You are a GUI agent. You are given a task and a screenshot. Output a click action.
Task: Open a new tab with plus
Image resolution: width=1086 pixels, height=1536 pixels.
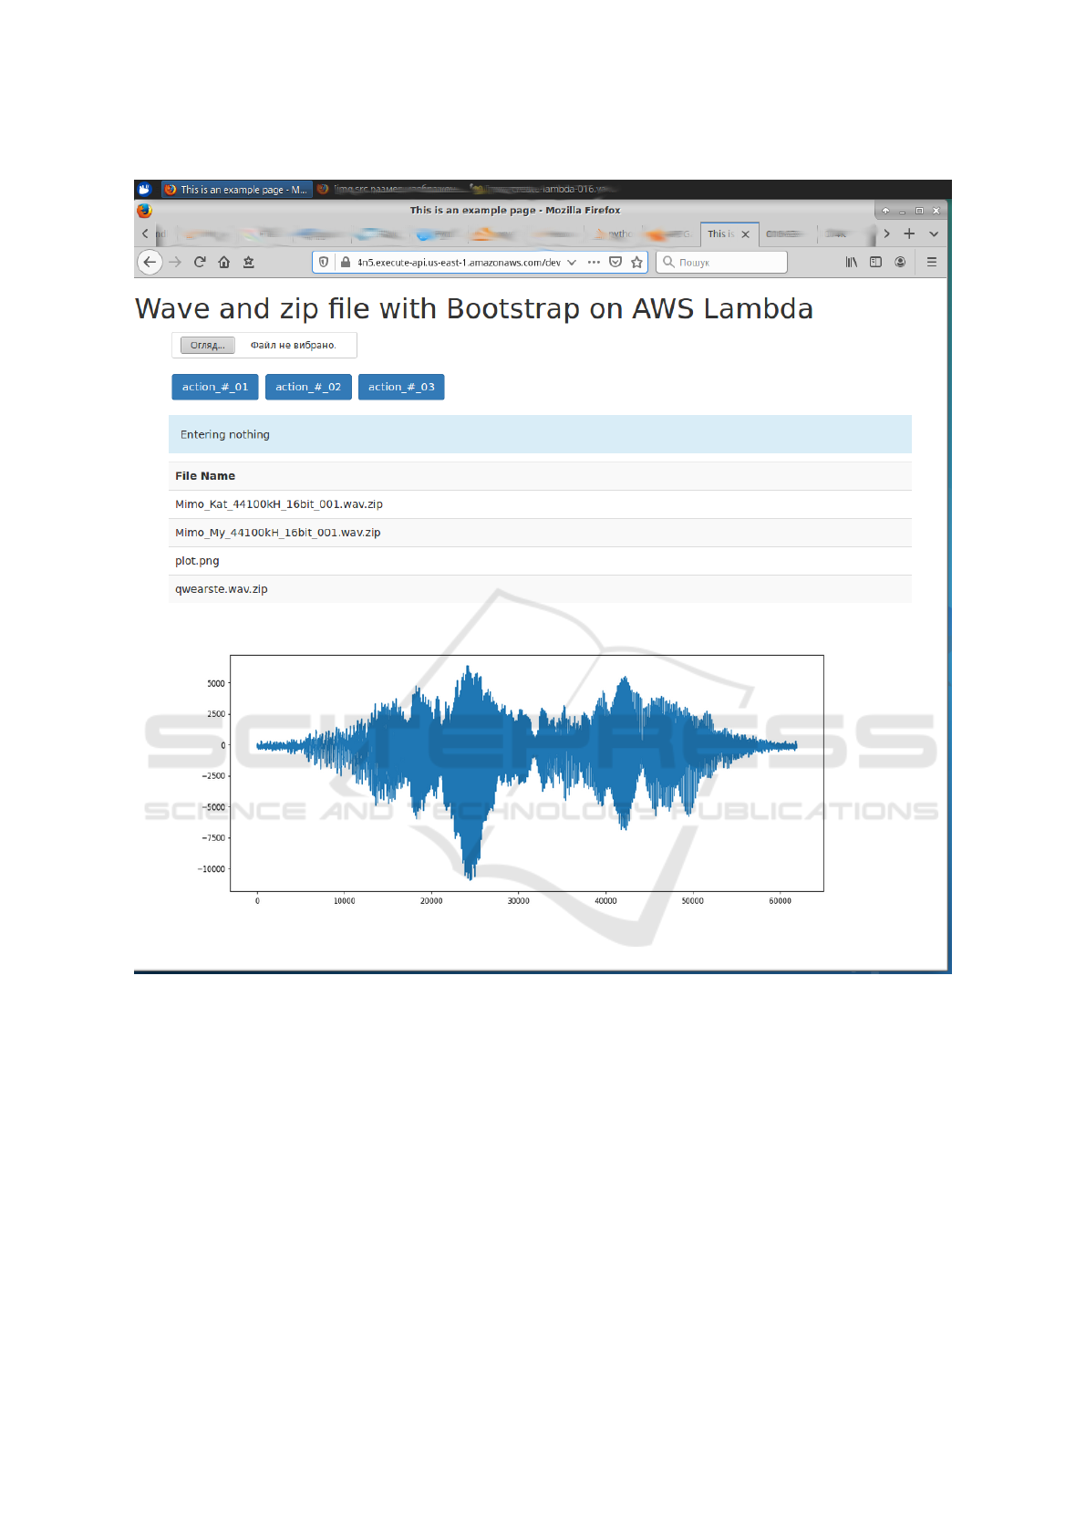point(909,234)
